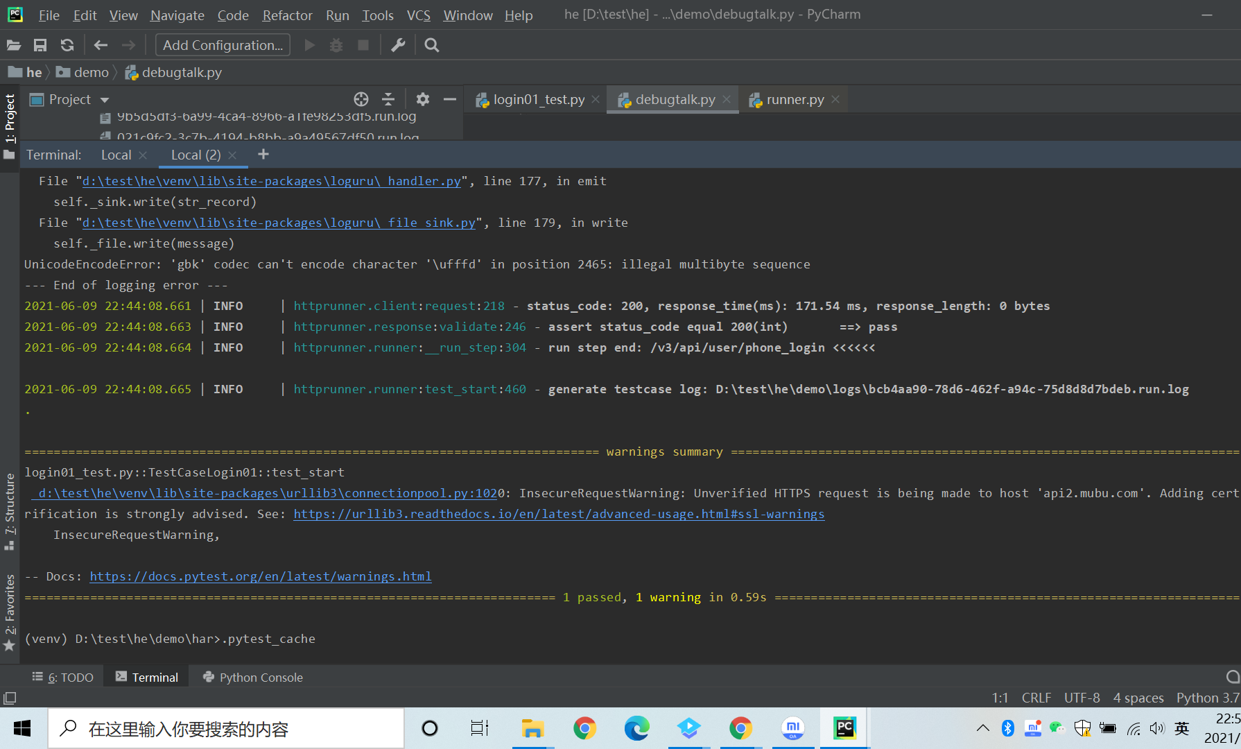This screenshot has width=1241, height=749.
Task: Open Microsoft Edge from the taskbar
Action: pyautogui.click(x=636, y=728)
